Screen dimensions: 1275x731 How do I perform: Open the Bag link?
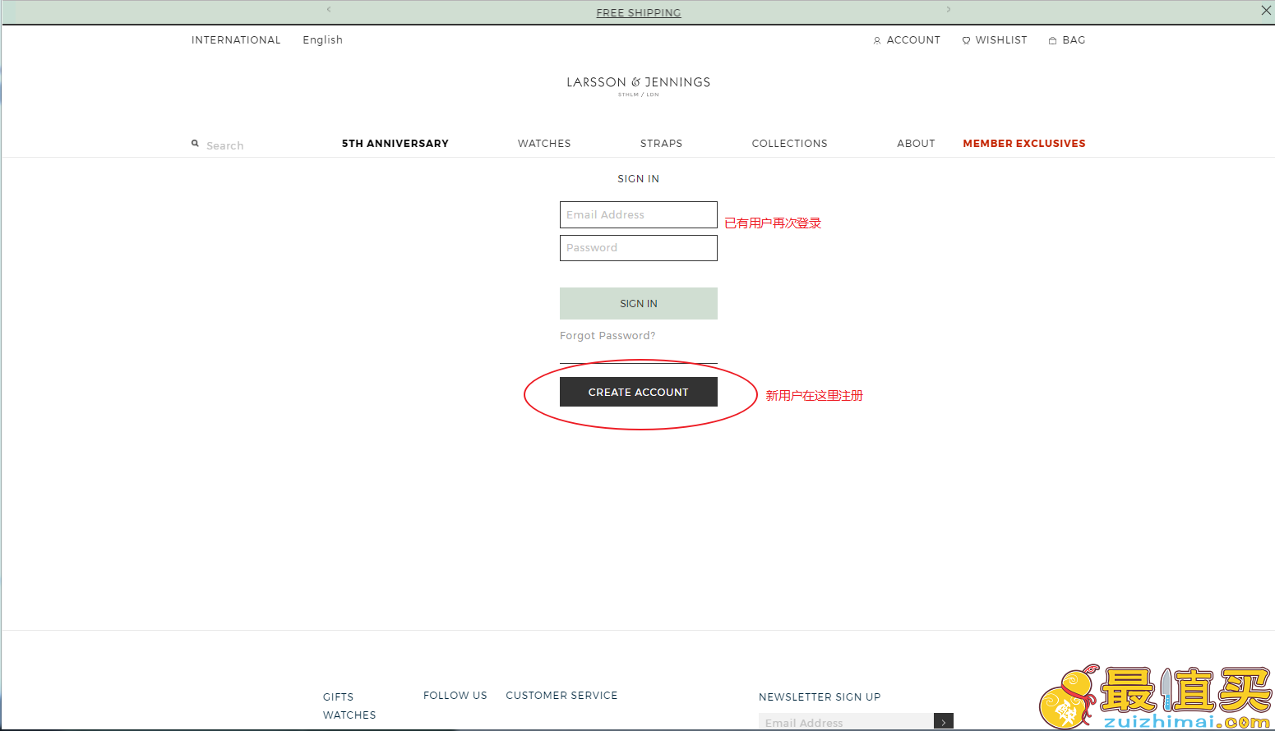(1074, 40)
